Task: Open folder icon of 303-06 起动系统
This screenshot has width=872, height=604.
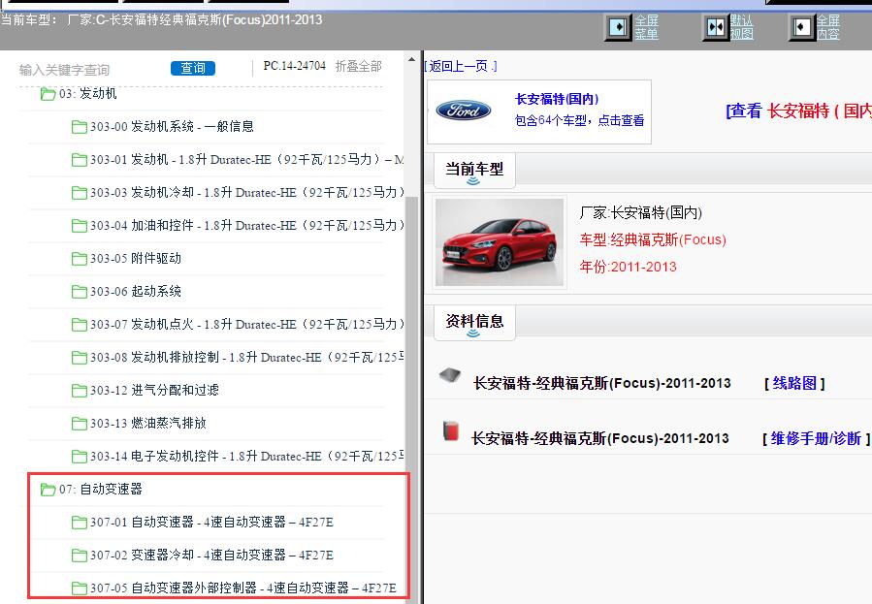Action: (x=79, y=292)
